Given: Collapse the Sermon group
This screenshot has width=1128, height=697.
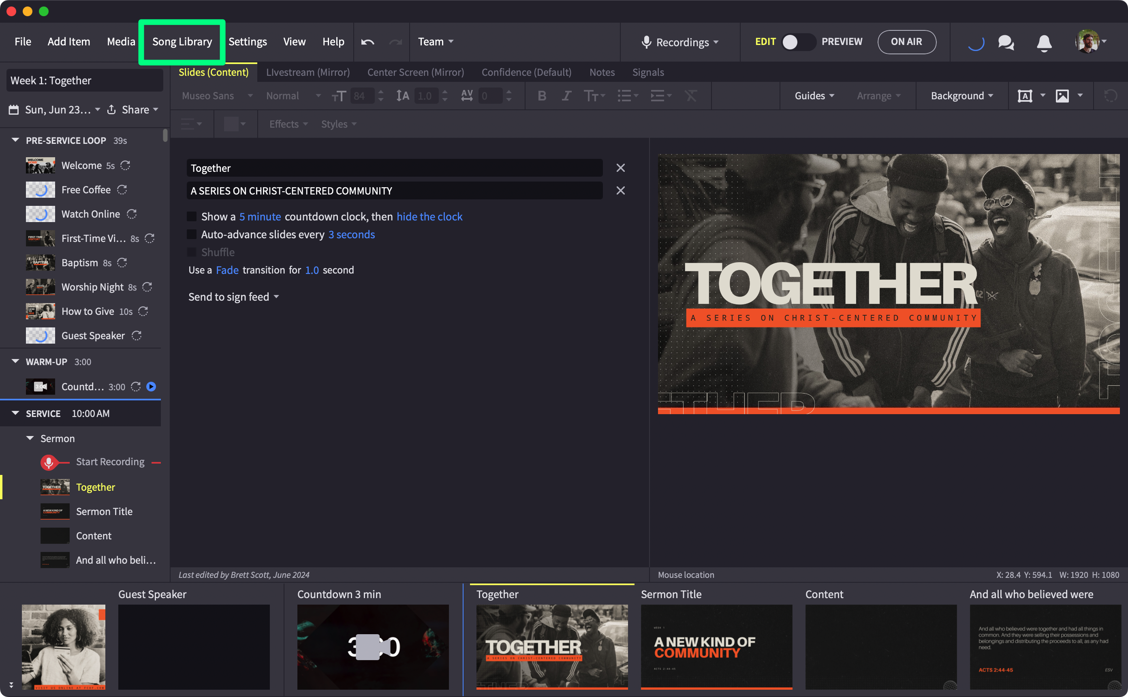Looking at the screenshot, I should (x=30, y=438).
